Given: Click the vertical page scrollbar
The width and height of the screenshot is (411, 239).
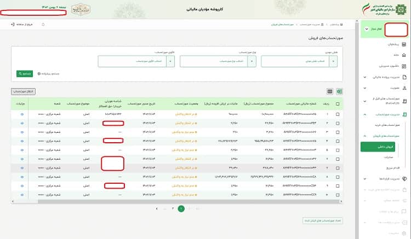Looking at the screenshot, I should (357, 130).
